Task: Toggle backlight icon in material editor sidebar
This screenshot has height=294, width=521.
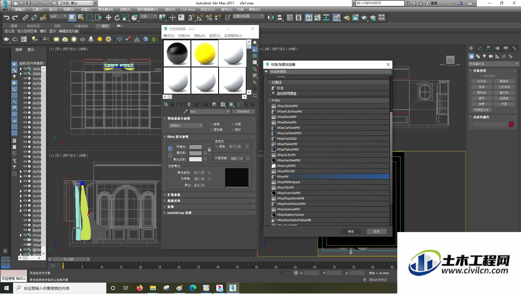Action: pyautogui.click(x=255, y=49)
